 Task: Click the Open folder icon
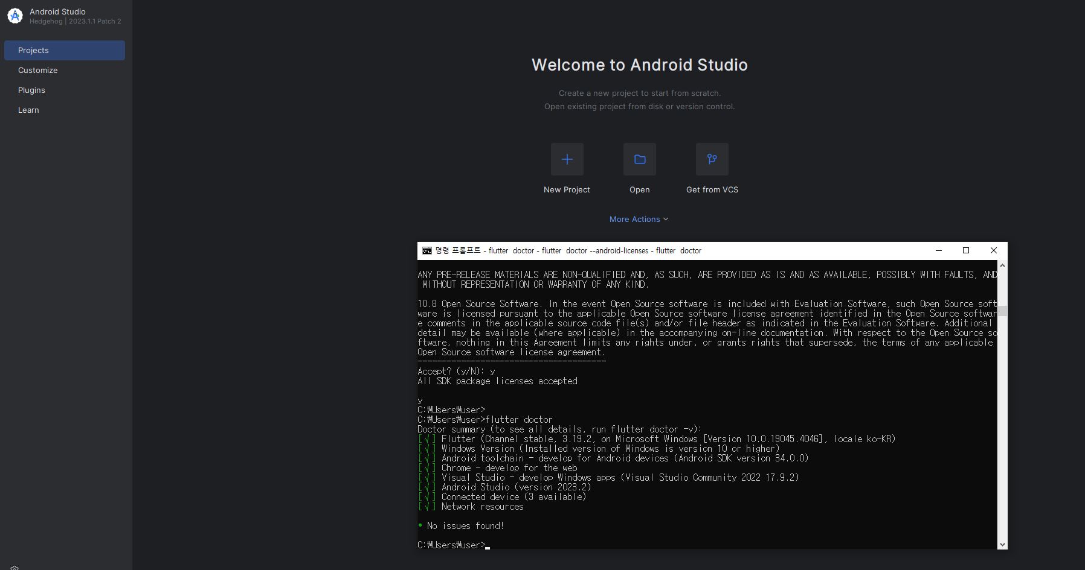tap(639, 159)
